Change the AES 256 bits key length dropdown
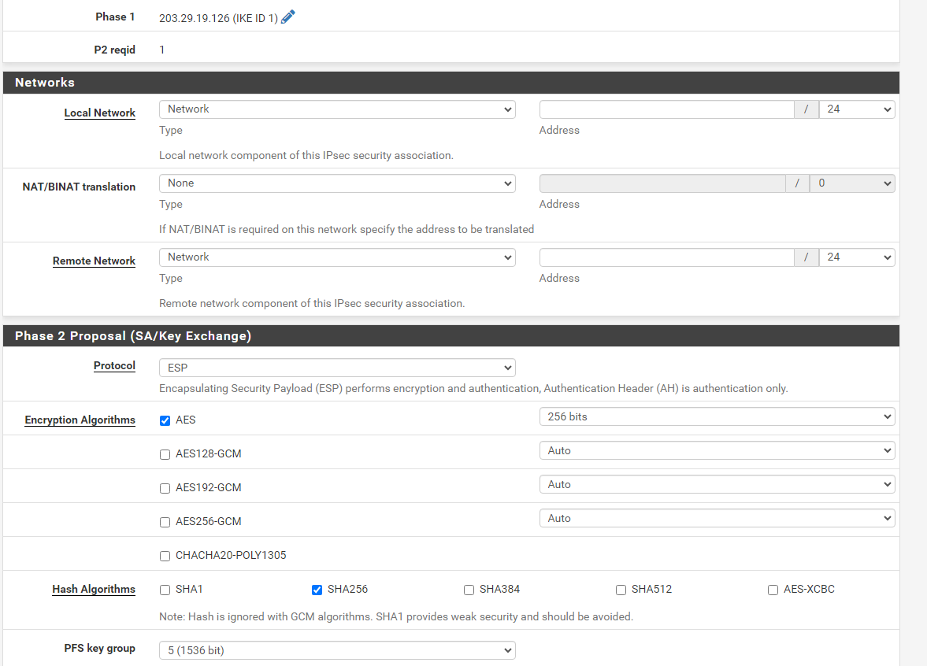 (x=717, y=416)
